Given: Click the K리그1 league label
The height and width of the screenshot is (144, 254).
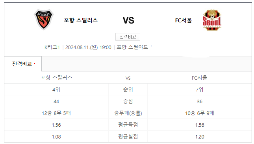Looking at the screenshot, I should pyautogui.click(x=52, y=47).
